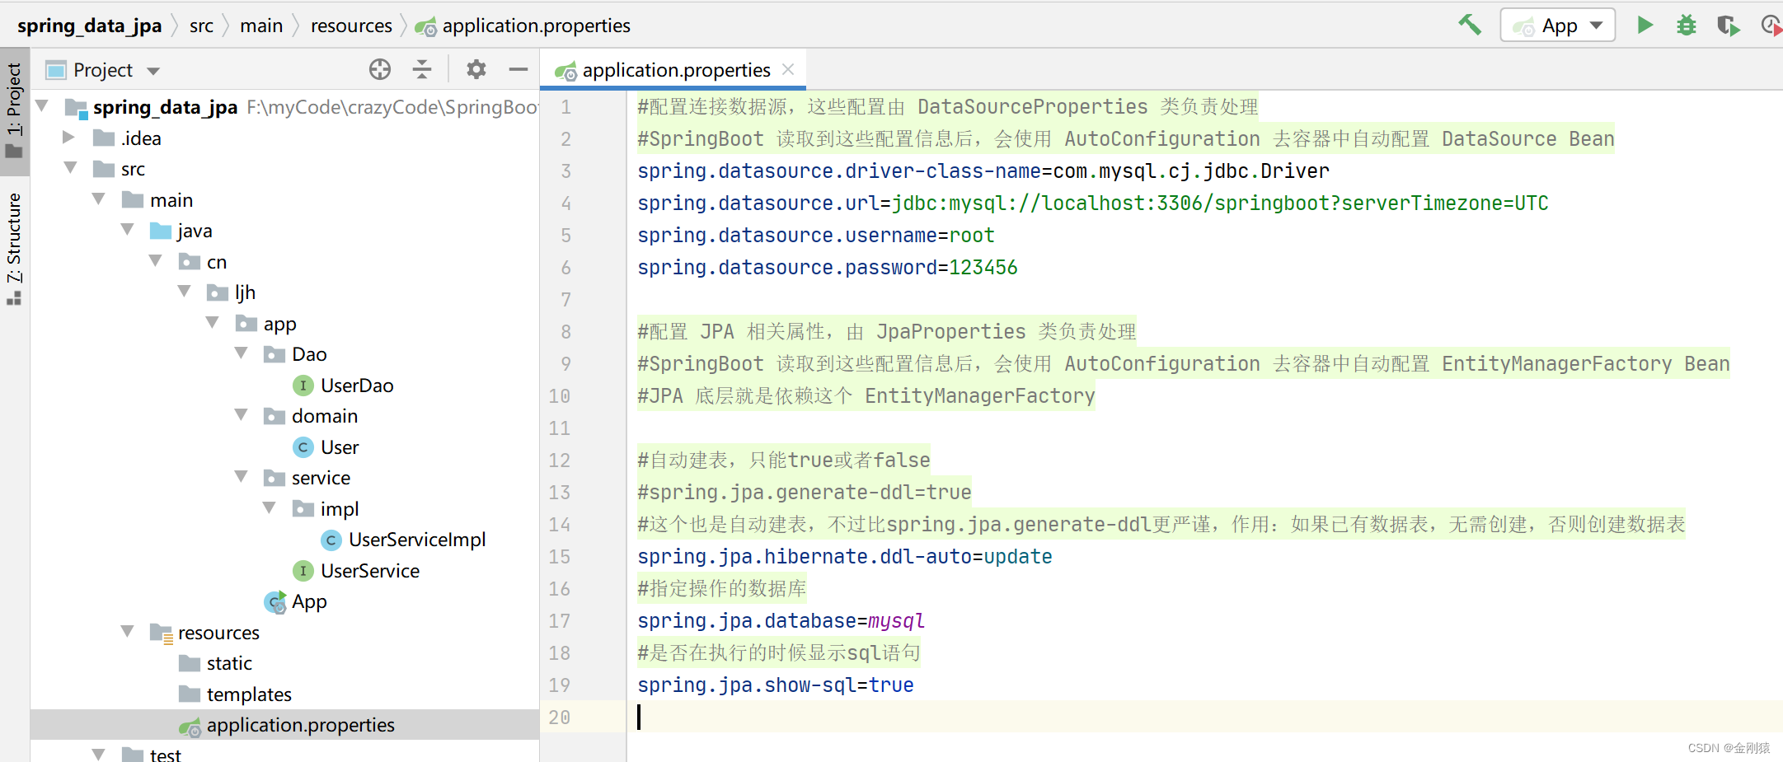Collapse the resources folder arrow
Image resolution: width=1783 pixels, height=762 pixels.
tap(128, 631)
